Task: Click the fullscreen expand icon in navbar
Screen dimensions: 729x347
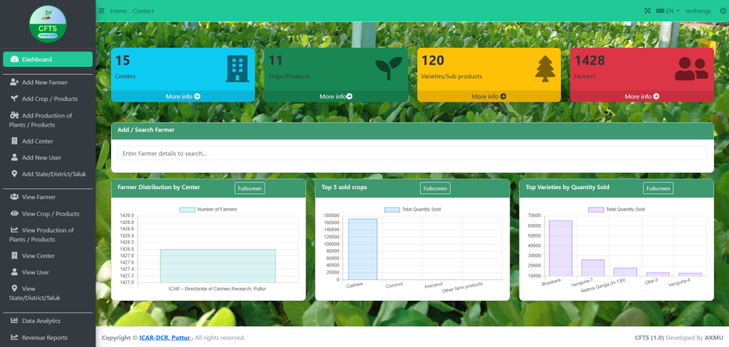Action: point(647,11)
